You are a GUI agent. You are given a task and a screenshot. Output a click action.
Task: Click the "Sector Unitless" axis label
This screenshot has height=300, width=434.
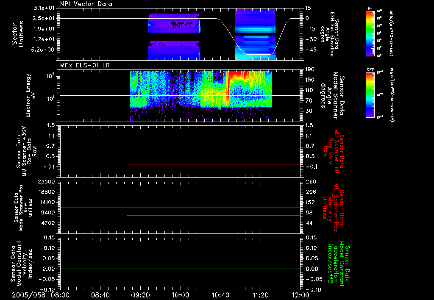pos(18,34)
